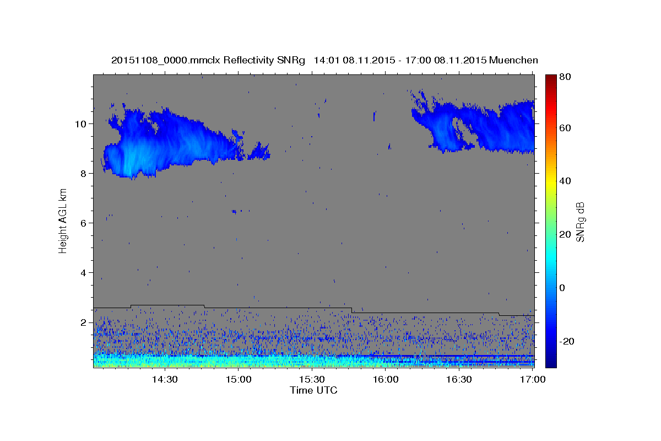
Task: Click the colorbar value 60
Action: (x=565, y=128)
